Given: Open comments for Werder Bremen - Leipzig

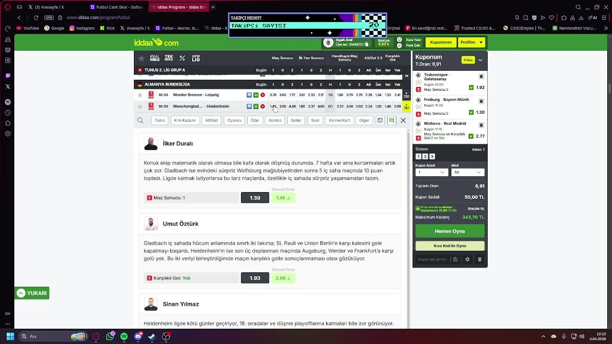Looking at the screenshot, I should [249, 95].
